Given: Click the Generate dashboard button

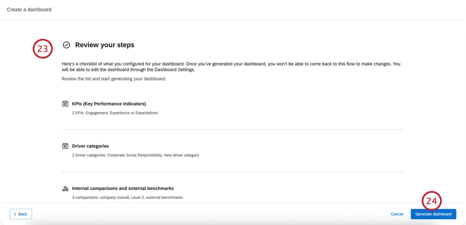Looking at the screenshot, I should 433,214.
